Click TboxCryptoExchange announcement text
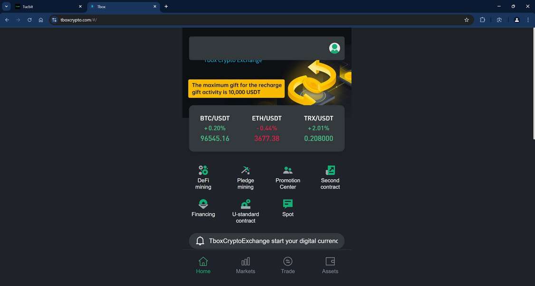The image size is (535, 286). (x=273, y=241)
